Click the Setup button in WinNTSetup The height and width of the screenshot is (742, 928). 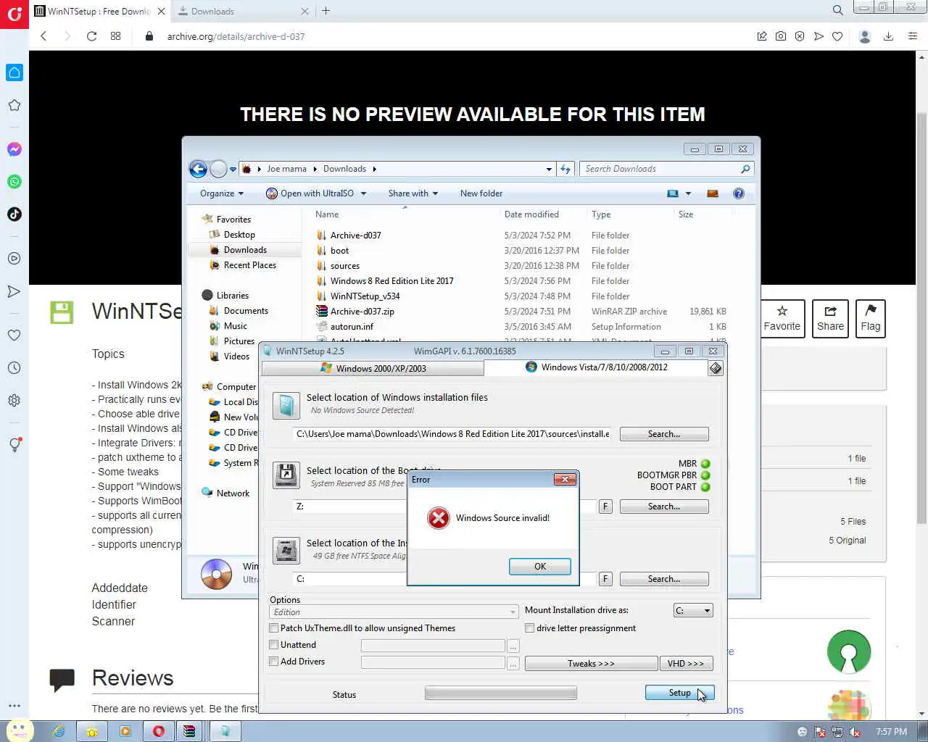[x=679, y=693]
